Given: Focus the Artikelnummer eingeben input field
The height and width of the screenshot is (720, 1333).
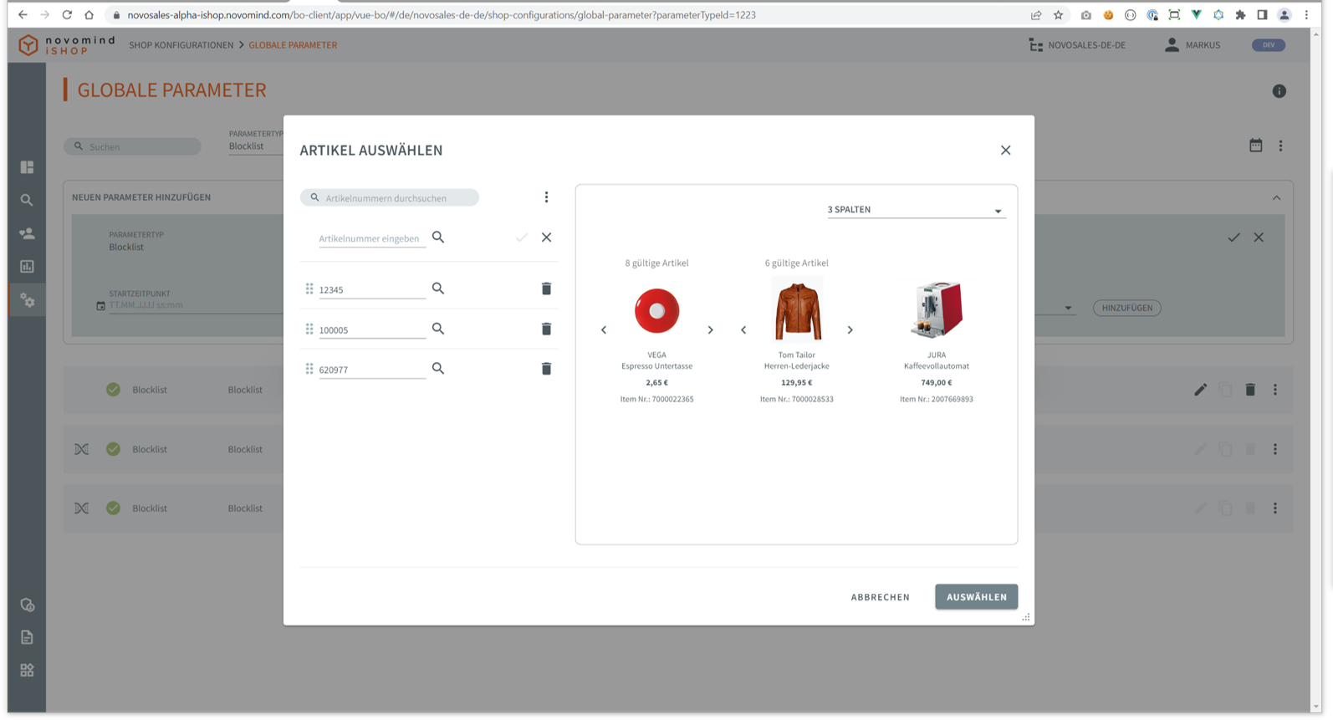Looking at the screenshot, I should click(371, 238).
